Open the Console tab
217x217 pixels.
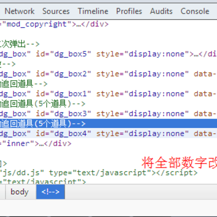195,11
